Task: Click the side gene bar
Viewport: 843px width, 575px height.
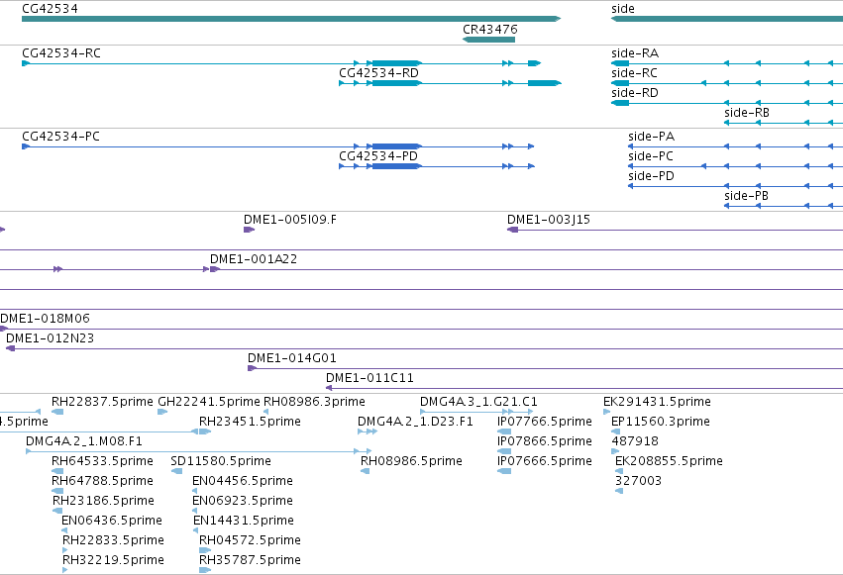Action: pos(727,19)
